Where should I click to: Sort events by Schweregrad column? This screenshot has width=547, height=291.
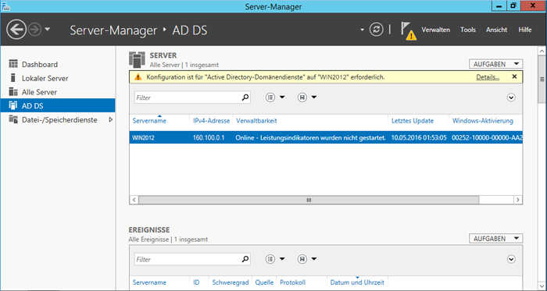[x=231, y=282]
